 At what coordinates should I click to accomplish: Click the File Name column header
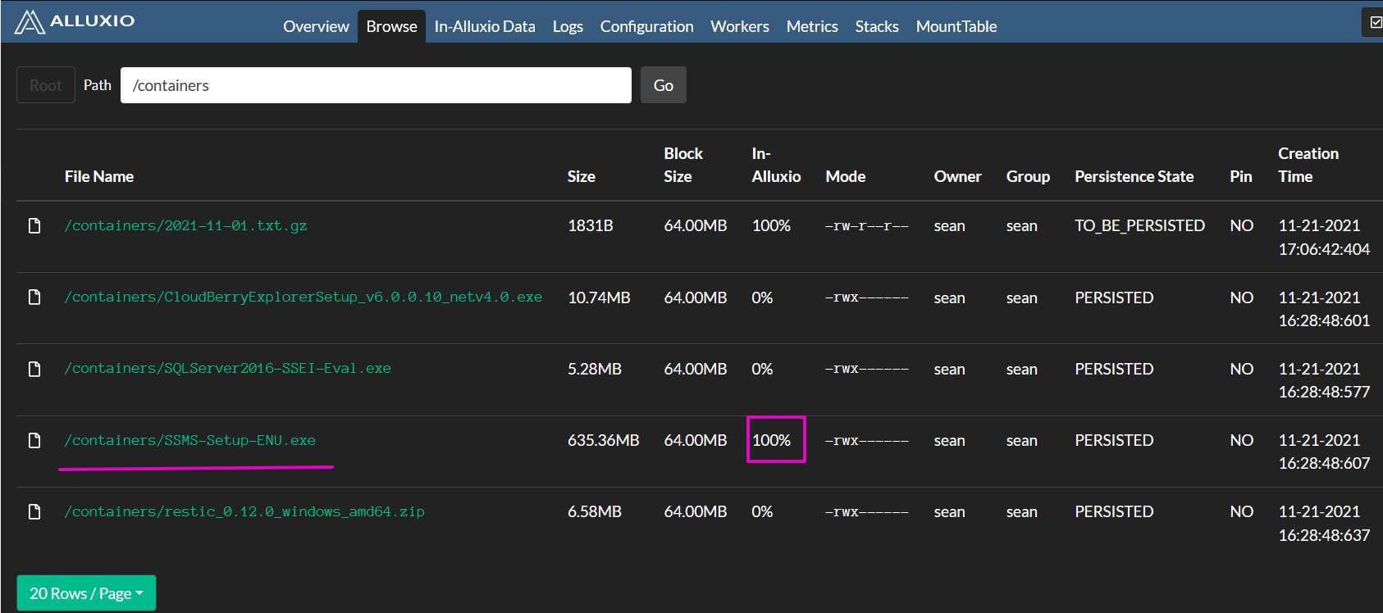[99, 176]
